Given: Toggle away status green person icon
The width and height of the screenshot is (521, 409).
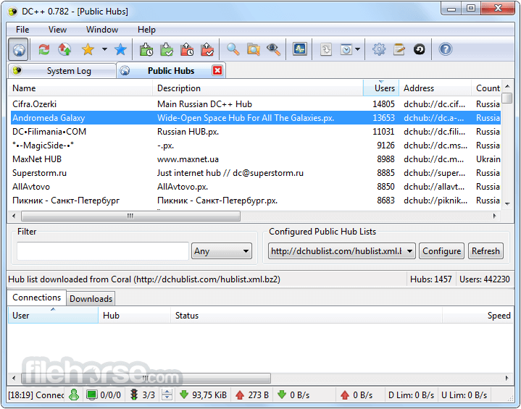Looking at the screenshot, I should tap(74, 395).
